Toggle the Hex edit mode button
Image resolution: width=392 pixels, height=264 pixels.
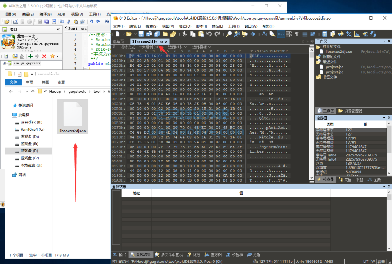pyautogui.click(x=281, y=34)
